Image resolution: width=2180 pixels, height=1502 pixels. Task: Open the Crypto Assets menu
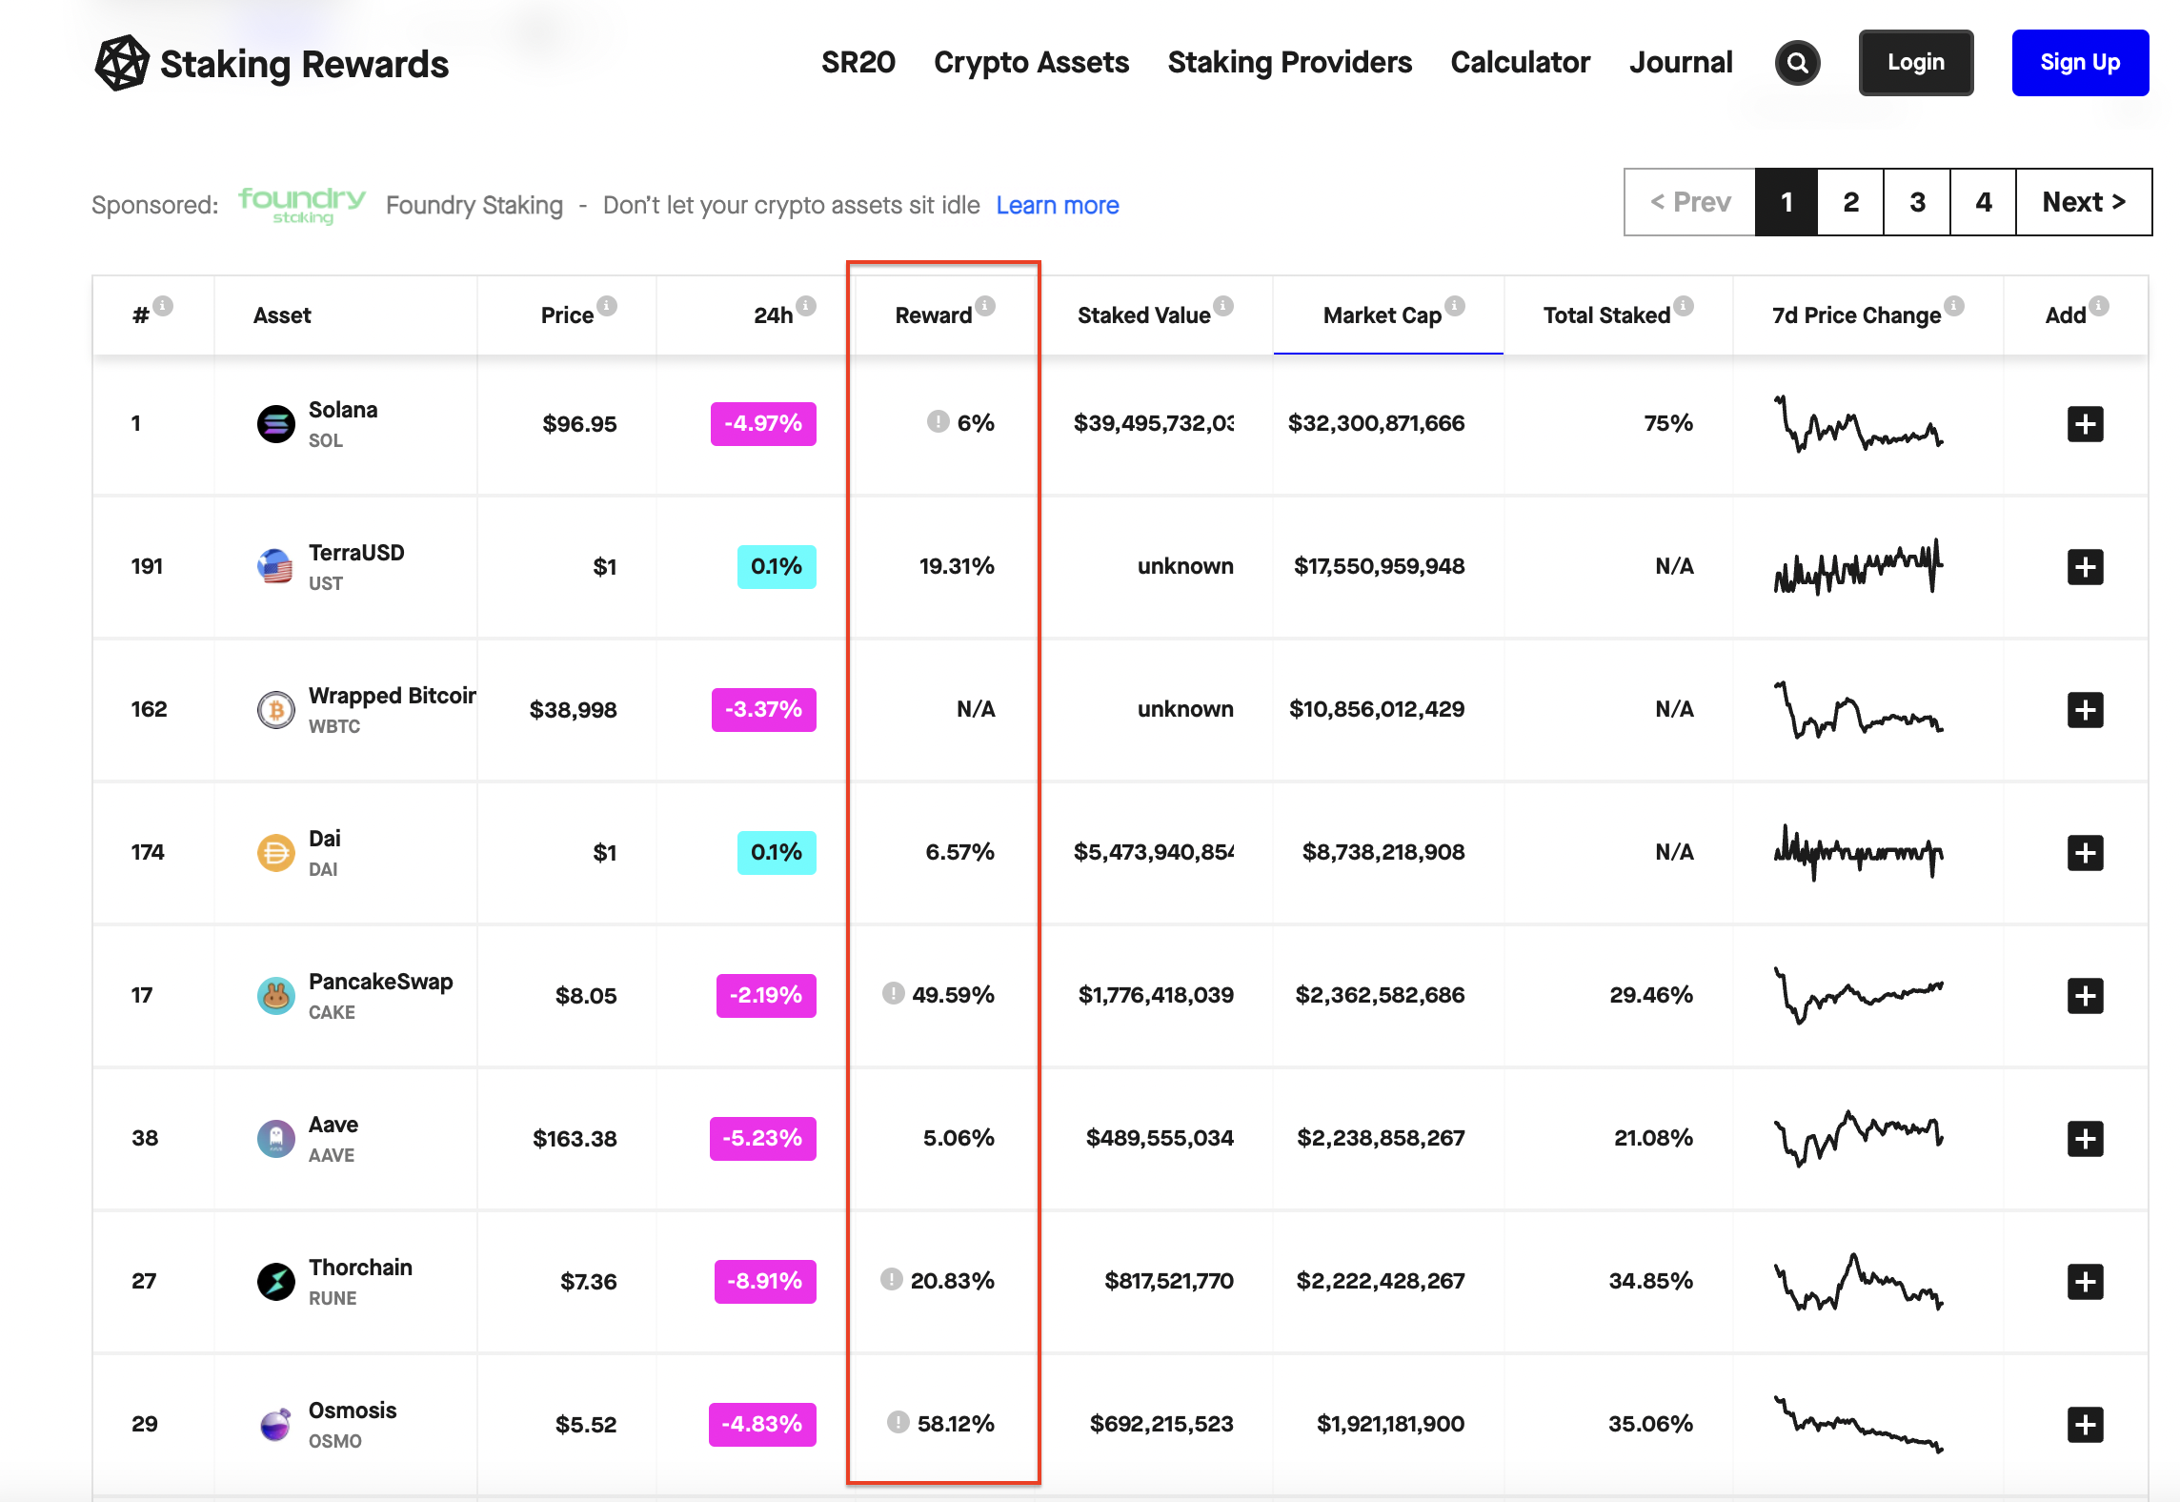point(1031,63)
